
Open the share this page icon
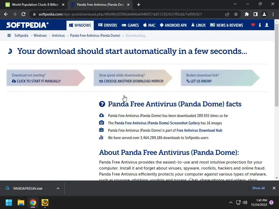(227, 14)
